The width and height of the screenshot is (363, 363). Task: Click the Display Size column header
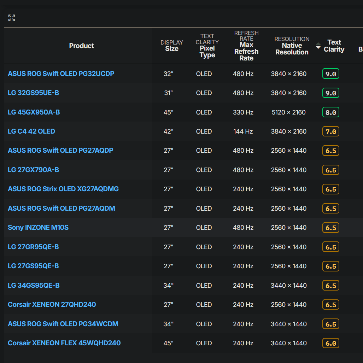(x=172, y=46)
